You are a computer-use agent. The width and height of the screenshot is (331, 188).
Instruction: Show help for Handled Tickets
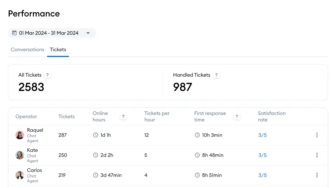coord(216,75)
